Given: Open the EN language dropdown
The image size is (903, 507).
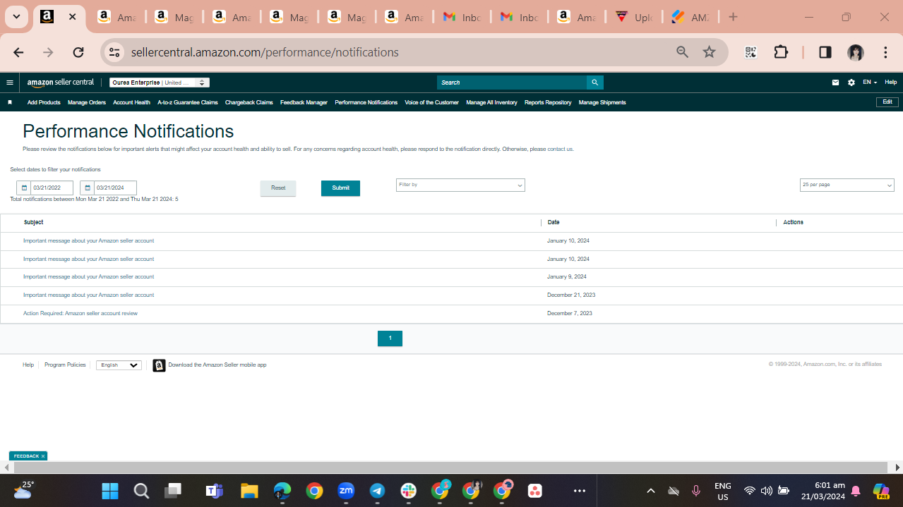Looking at the screenshot, I should (870, 83).
